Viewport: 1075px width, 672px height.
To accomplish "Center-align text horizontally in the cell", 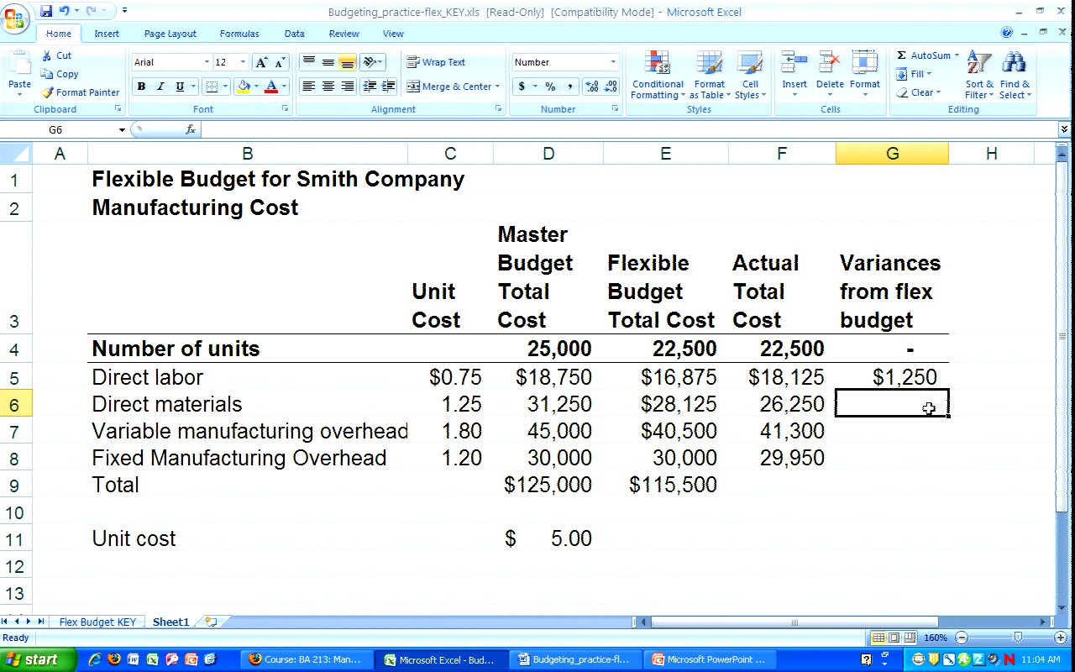I will pyautogui.click(x=328, y=87).
